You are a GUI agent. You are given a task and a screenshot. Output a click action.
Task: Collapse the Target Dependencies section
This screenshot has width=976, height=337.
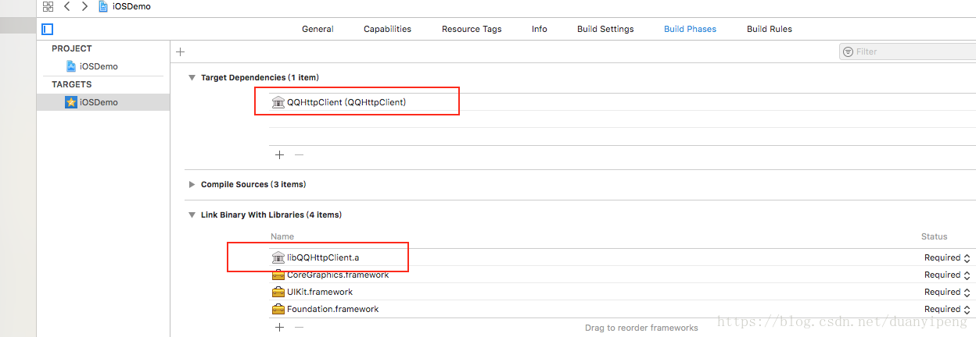click(x=192, y=78)
